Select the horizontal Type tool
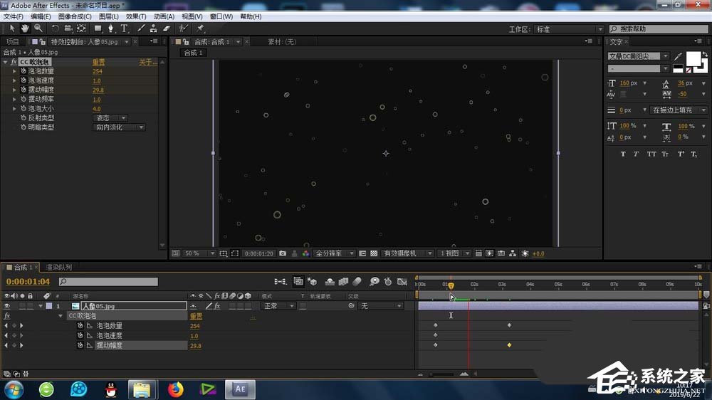Image resolution: width=712 pixels, height=400 pixels. 124,28
